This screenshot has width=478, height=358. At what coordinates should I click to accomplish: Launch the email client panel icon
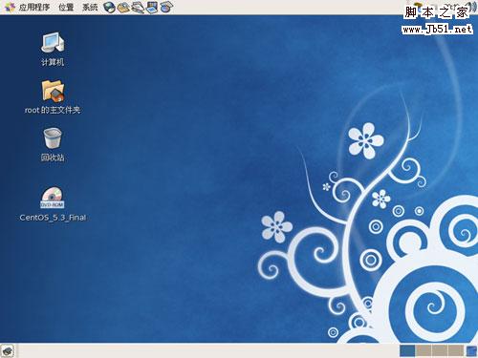click(123, 7)
